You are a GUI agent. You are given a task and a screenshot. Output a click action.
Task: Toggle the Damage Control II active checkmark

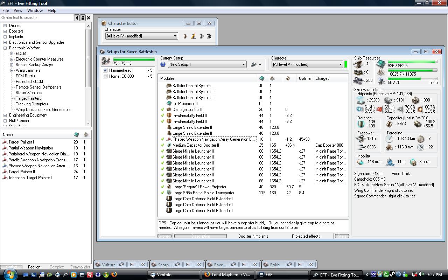point(162,110)
